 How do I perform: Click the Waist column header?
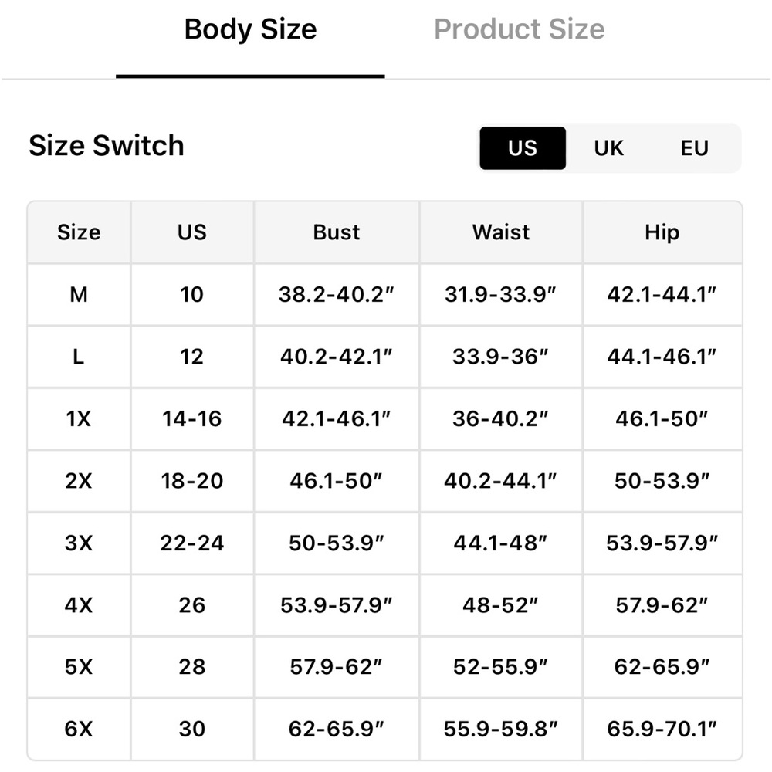tap(501, 232)
